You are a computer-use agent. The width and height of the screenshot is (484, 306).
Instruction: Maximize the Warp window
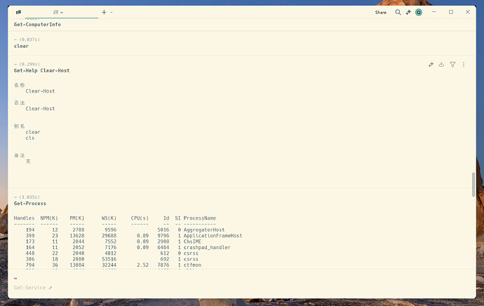pos(451,12)
